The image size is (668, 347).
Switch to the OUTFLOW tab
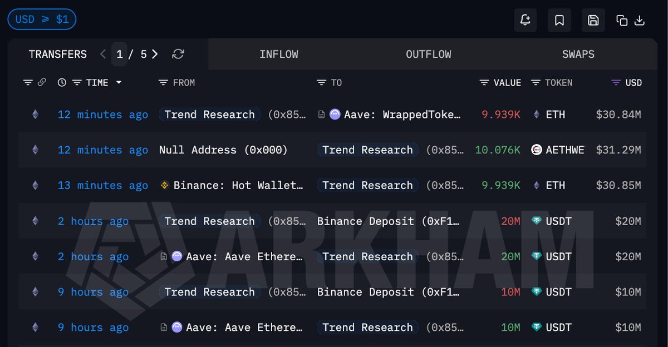(x=429, y=54)
